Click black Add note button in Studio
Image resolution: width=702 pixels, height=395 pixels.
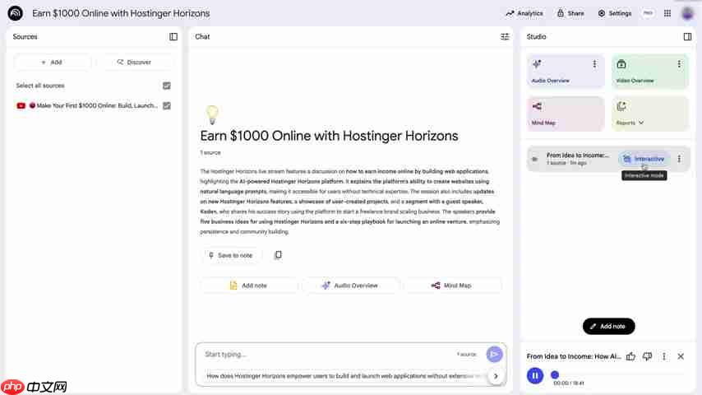608,327
